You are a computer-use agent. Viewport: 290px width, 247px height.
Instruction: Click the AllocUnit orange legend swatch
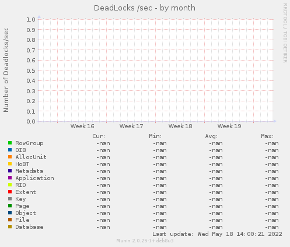click(x=10, y=157)
